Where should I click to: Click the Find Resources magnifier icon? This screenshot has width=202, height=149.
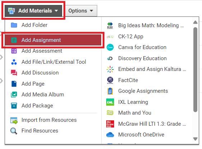point(14,131)
